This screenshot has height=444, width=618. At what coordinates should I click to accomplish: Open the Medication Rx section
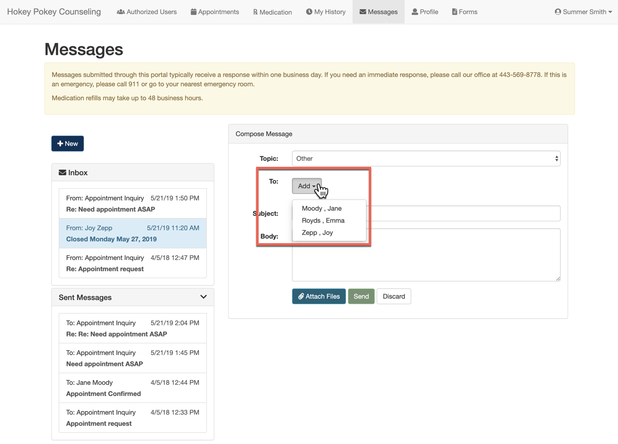click(272, 12)
